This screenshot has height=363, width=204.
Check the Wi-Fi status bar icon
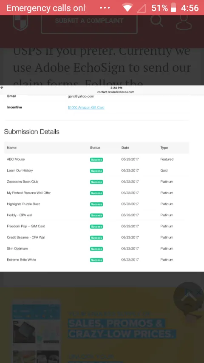point(127,8)
